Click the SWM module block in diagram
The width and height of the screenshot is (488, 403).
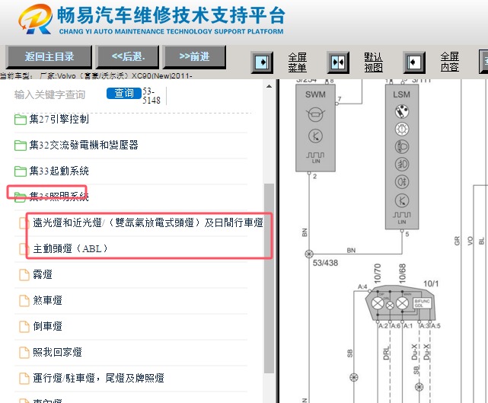click(315, 128)
